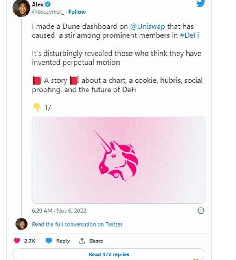Click the Reply text label
236x260 pixels.
63,241
